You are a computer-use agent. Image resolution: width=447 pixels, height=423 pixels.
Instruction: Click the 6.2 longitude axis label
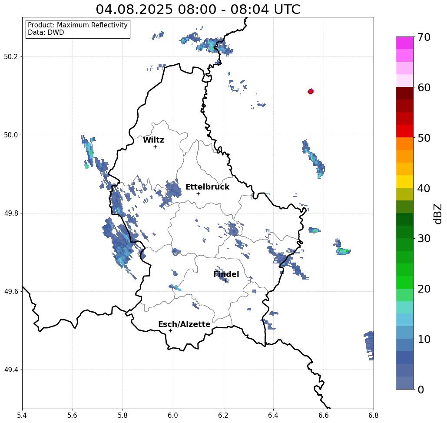click(223, 415)
